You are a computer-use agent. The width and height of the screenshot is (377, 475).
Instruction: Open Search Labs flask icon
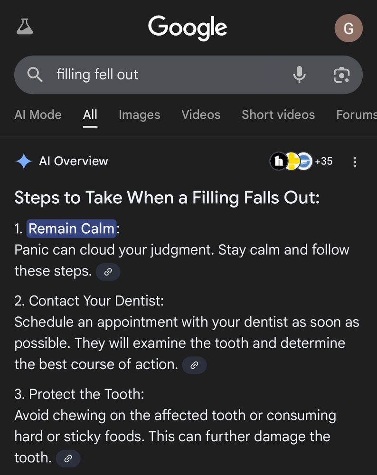coord(24,27)
